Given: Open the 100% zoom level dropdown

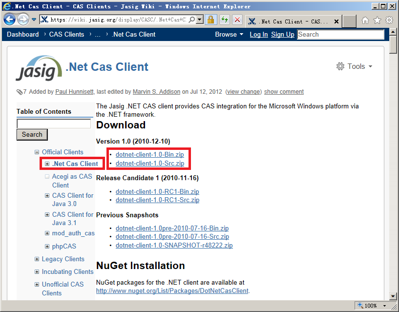Looking at the screenshot, I should pyautogui.click(x=384, y=306).
